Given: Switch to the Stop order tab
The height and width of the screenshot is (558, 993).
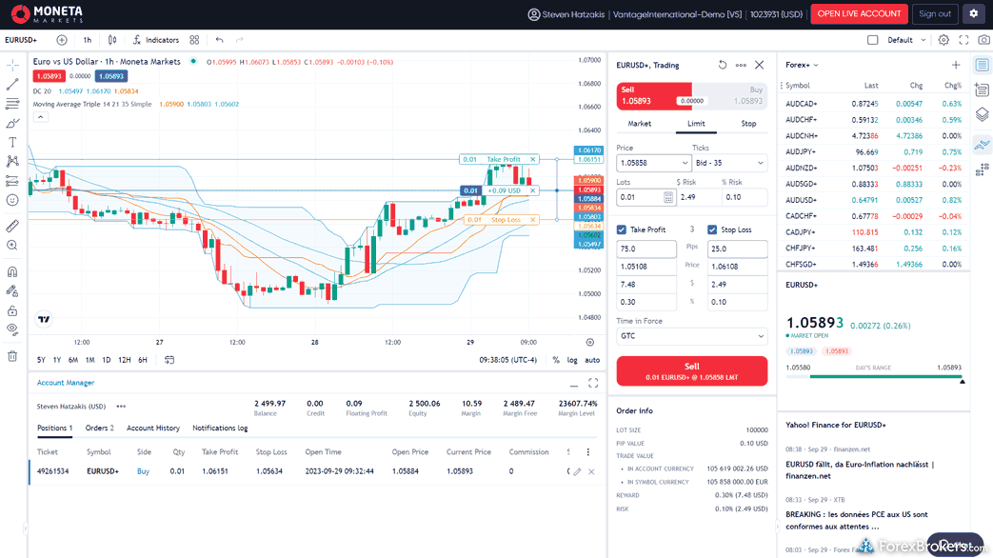Looking at the screenshot, I should click(x=748, y=124).
